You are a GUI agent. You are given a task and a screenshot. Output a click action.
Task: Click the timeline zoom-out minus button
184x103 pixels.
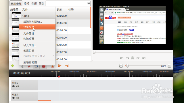pyautogui.click(x=169, y=66)
